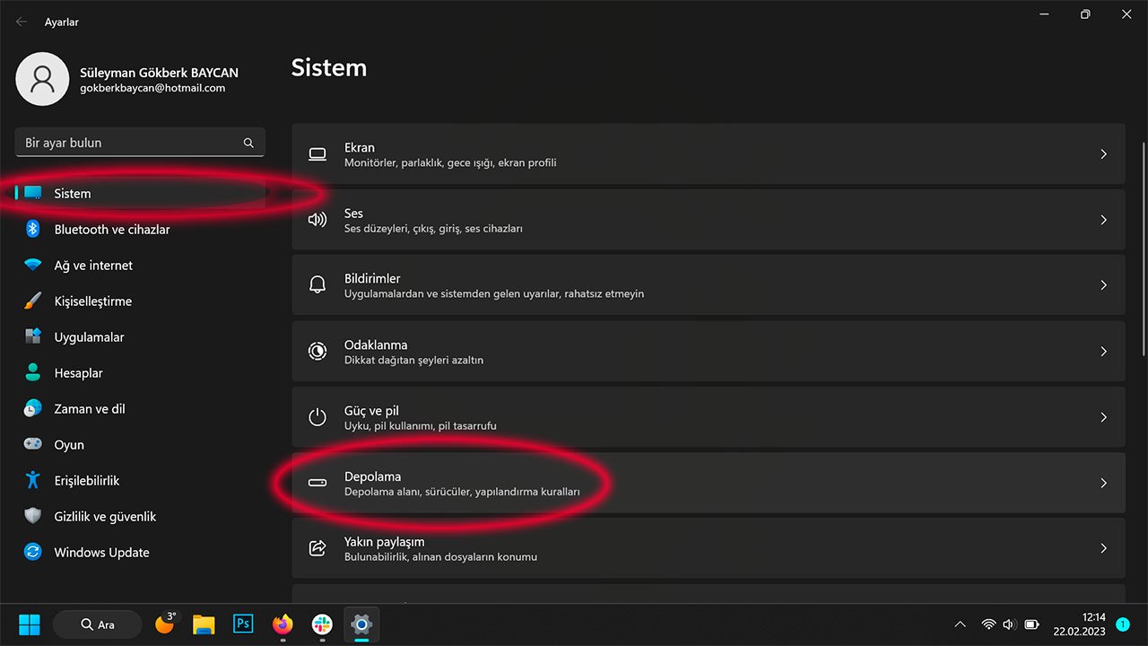Click the taskbar Ara search box
The height and width of the screenshot is (646, 1148).
pos(98,624)
